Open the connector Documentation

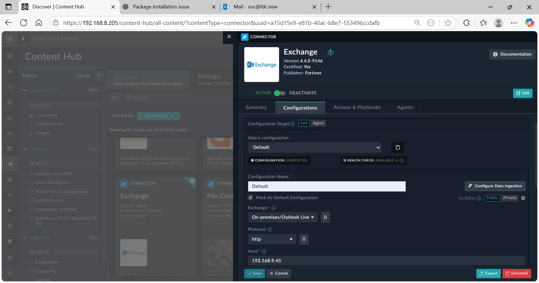(512, 54)
